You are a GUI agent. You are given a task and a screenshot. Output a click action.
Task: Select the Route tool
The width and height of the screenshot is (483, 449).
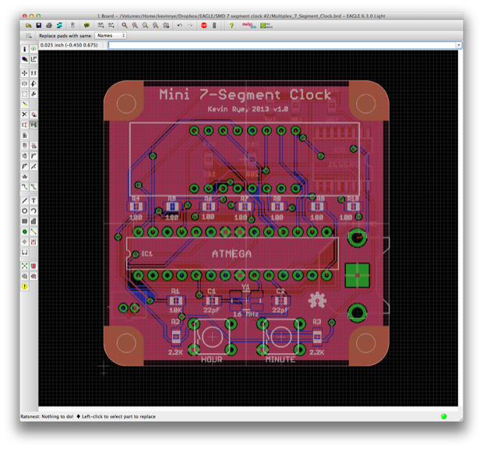[25, 187]
